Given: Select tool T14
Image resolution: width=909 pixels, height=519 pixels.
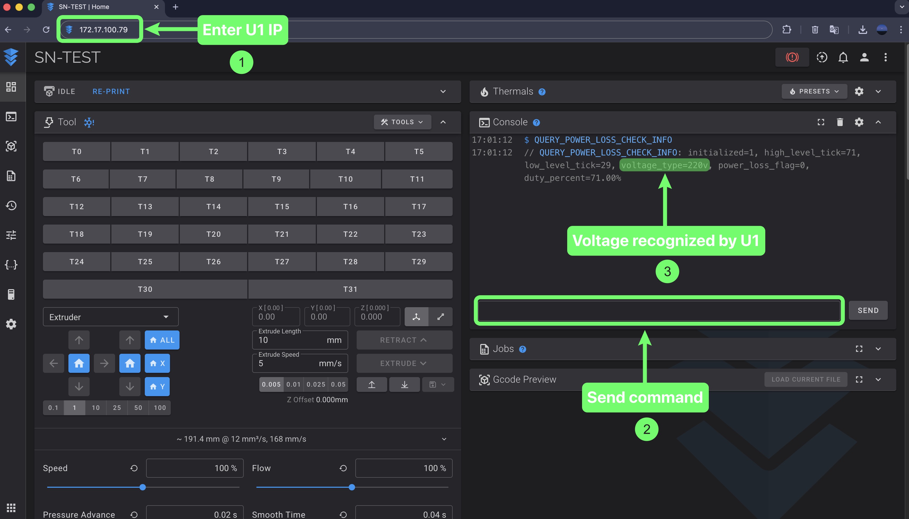Looking at the screenshot, I should (213, 206).
